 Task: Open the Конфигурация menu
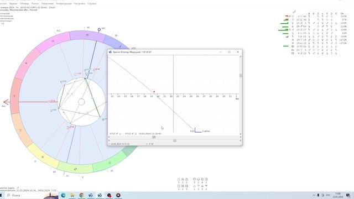[x=64, y=4]
